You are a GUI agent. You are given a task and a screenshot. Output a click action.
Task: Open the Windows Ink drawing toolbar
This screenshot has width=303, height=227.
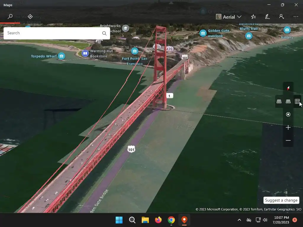(x=267, y=17)
